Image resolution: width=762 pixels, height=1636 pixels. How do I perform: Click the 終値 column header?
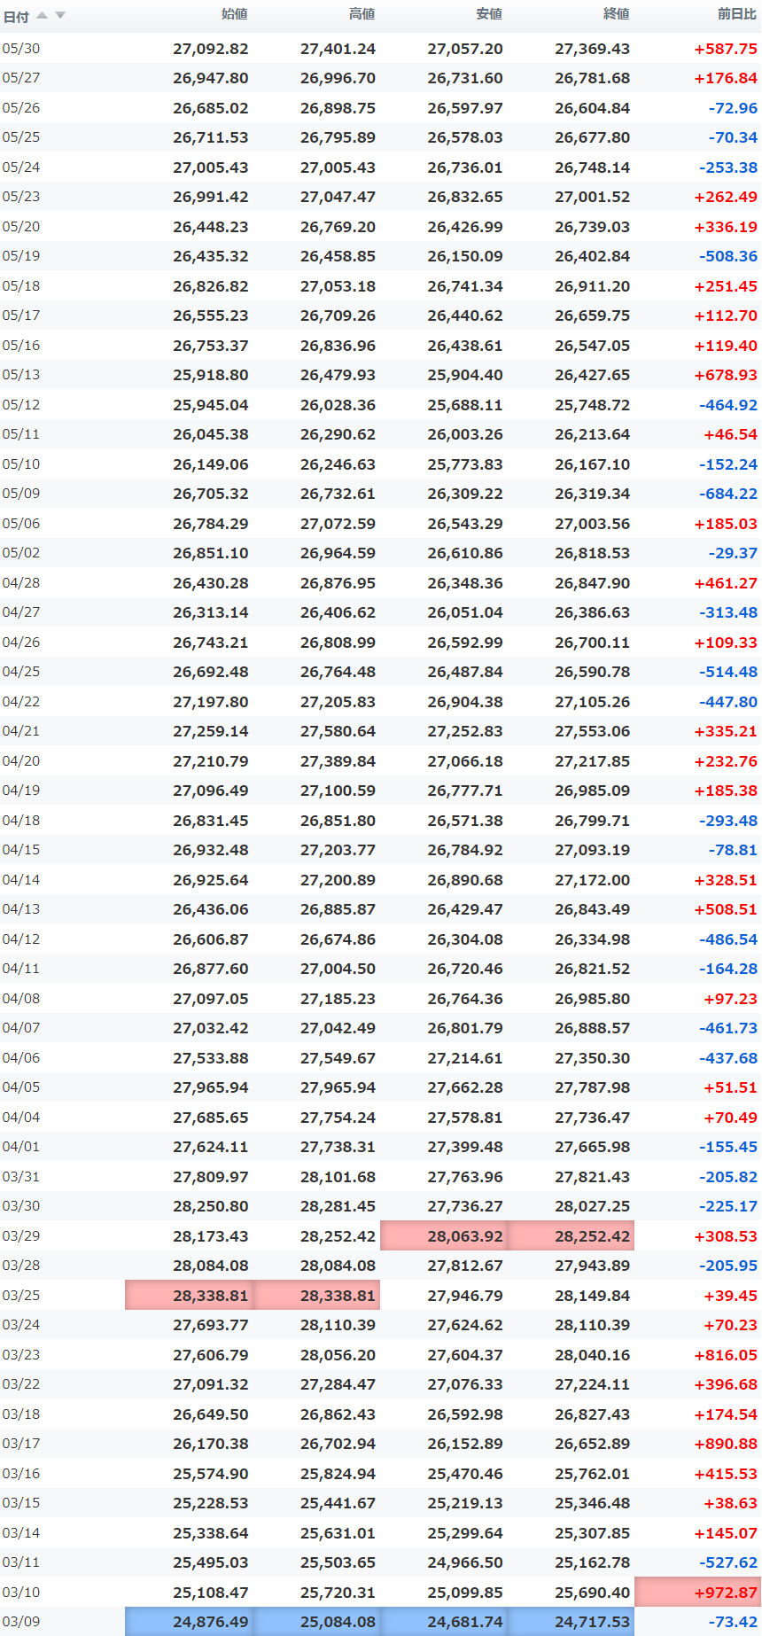(617, 14)
